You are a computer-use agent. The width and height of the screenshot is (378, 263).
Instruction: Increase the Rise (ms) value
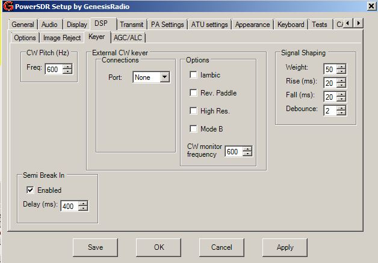pyautogui.click(x=341, y=81)
